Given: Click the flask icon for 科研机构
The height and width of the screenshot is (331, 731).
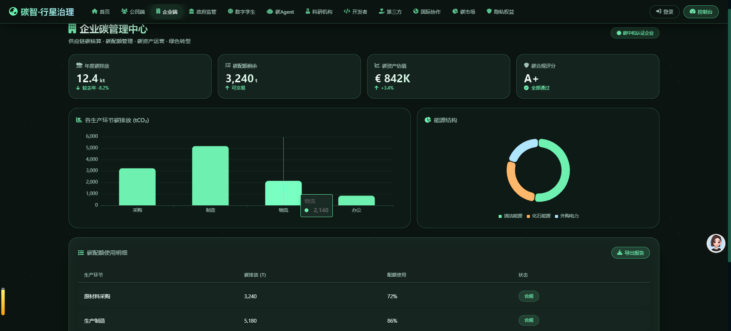Looking at the screenshot, I should tap(308, 11).
